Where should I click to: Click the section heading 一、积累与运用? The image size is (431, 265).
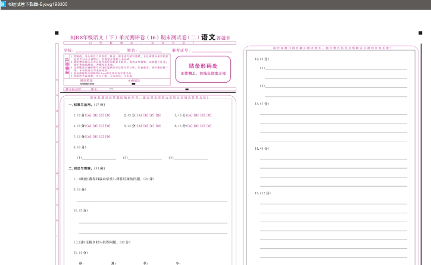(x=86, y=105)
